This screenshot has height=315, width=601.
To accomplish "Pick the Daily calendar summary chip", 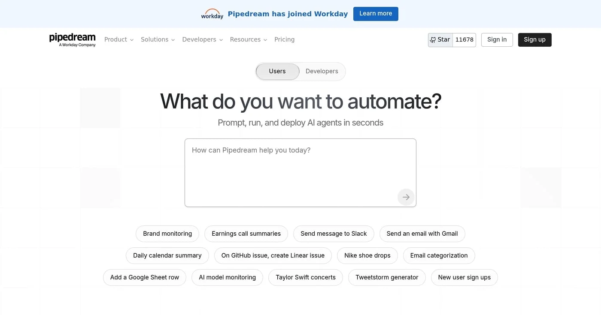I will tap(167, 256).
